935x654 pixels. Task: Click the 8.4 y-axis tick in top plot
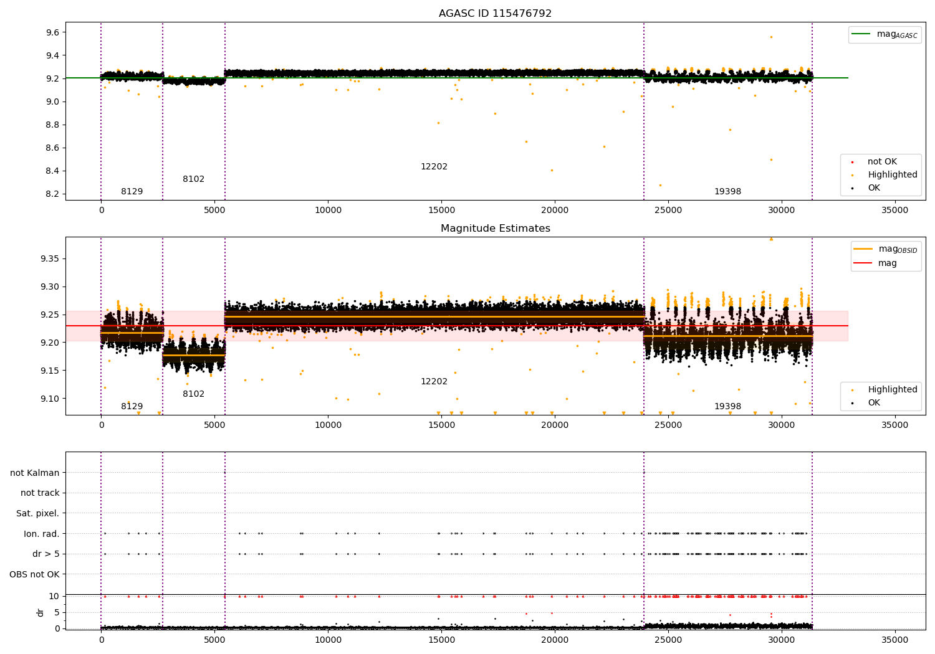53,171
